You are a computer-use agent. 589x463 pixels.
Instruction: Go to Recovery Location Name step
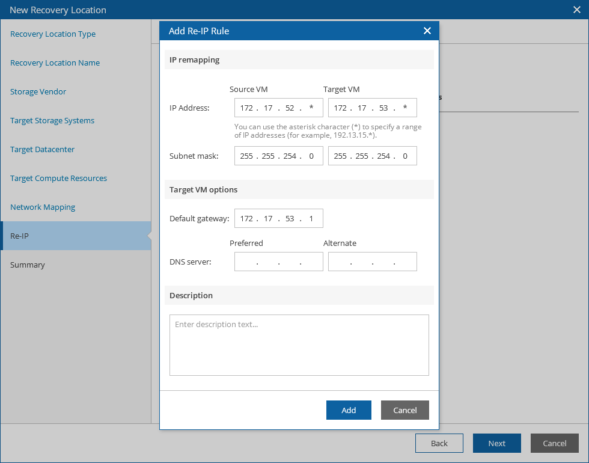tap(55, 63)
